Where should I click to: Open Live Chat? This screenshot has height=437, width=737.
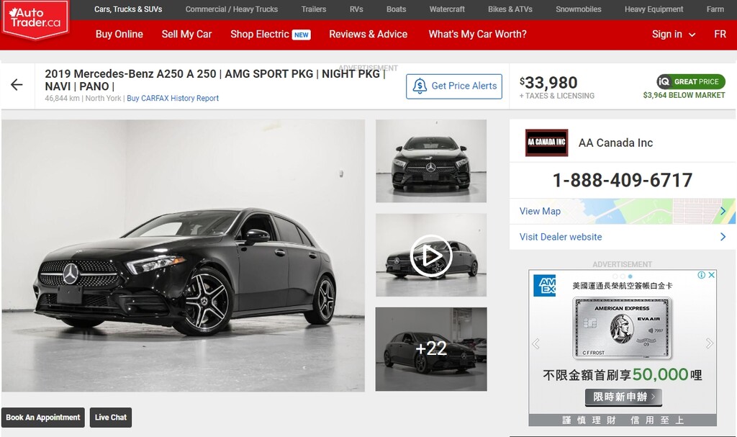coord(110,418)
